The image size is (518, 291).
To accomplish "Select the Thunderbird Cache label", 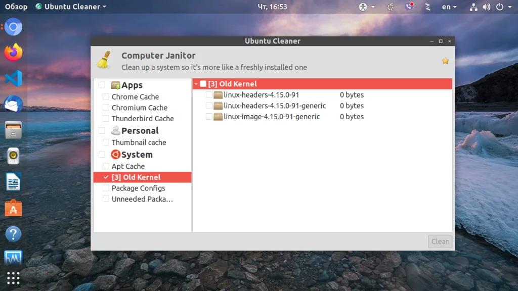I will [143, 118].
